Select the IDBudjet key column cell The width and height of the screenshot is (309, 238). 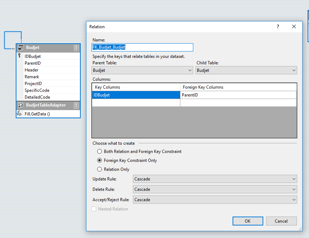(x=136, y=95)
